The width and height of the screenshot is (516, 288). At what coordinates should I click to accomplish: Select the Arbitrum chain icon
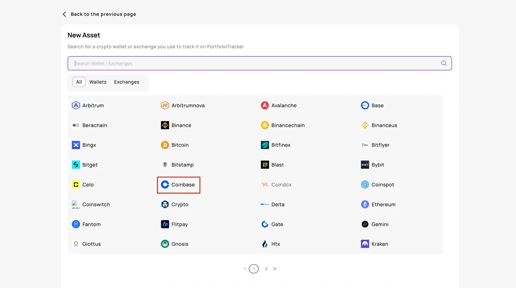coord(75,105)
